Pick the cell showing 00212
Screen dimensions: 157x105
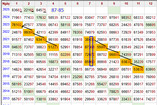point(151,18)
